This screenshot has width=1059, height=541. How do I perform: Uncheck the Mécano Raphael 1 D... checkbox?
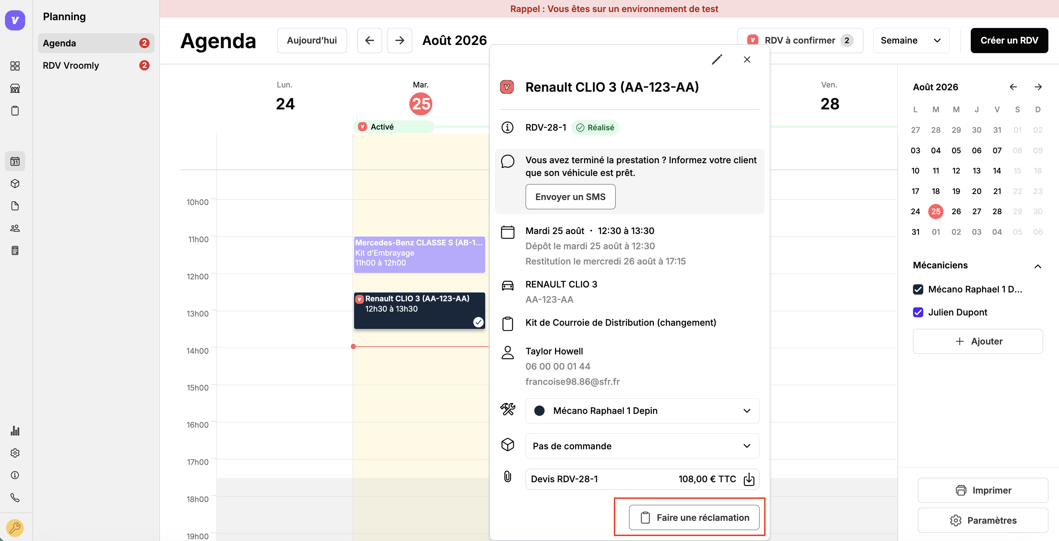(x=918, y=289)
